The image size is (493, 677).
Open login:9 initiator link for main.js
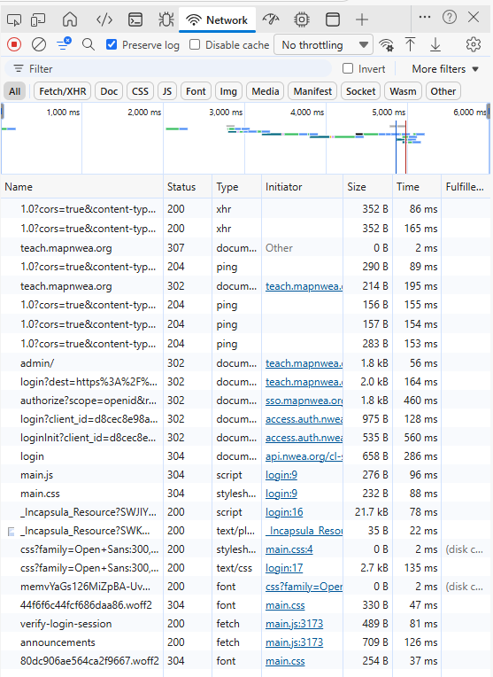[x=281, y=475]
